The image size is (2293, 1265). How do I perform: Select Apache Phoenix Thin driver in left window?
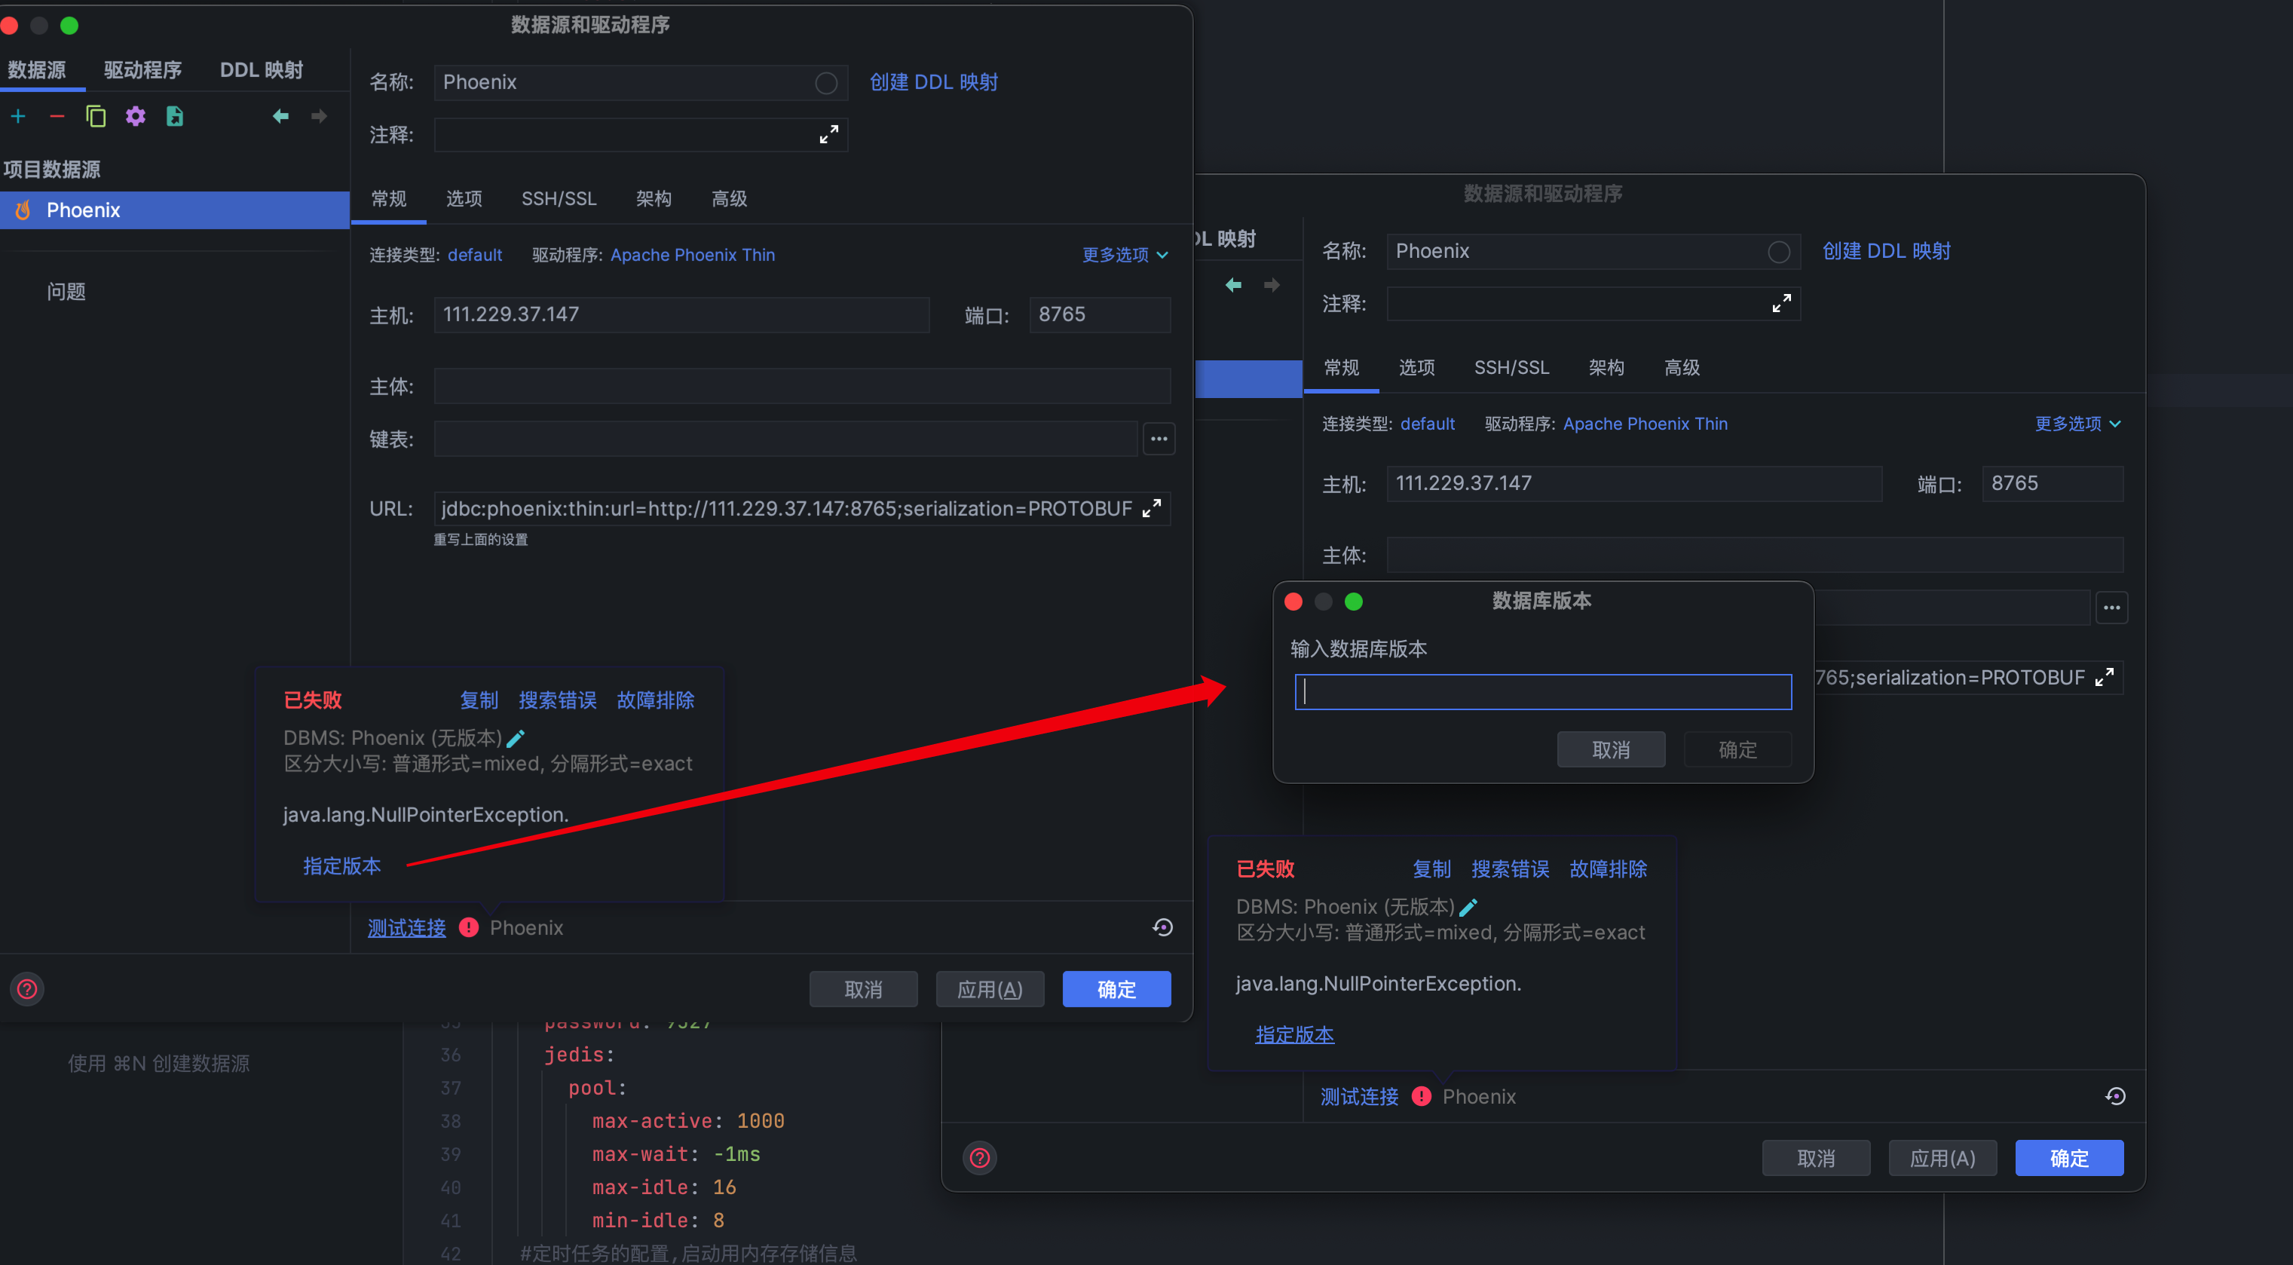pyautogui.click(x=693, y=255)
